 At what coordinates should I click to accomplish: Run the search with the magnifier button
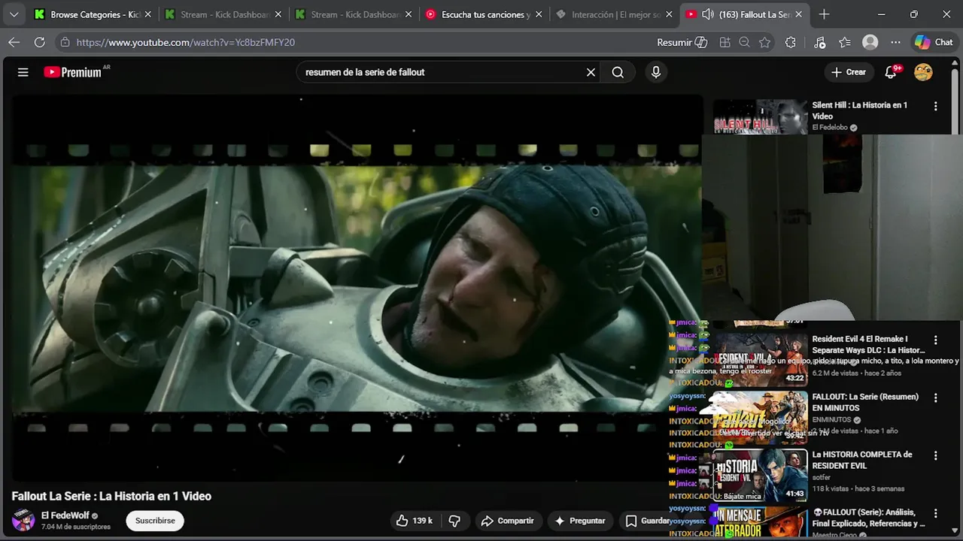tap(618, 72)
